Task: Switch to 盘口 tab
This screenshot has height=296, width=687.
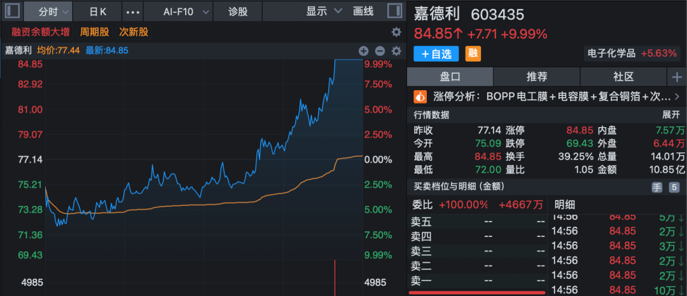Action: click(450, 77)
